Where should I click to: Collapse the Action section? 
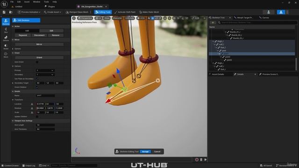(13, 26)
